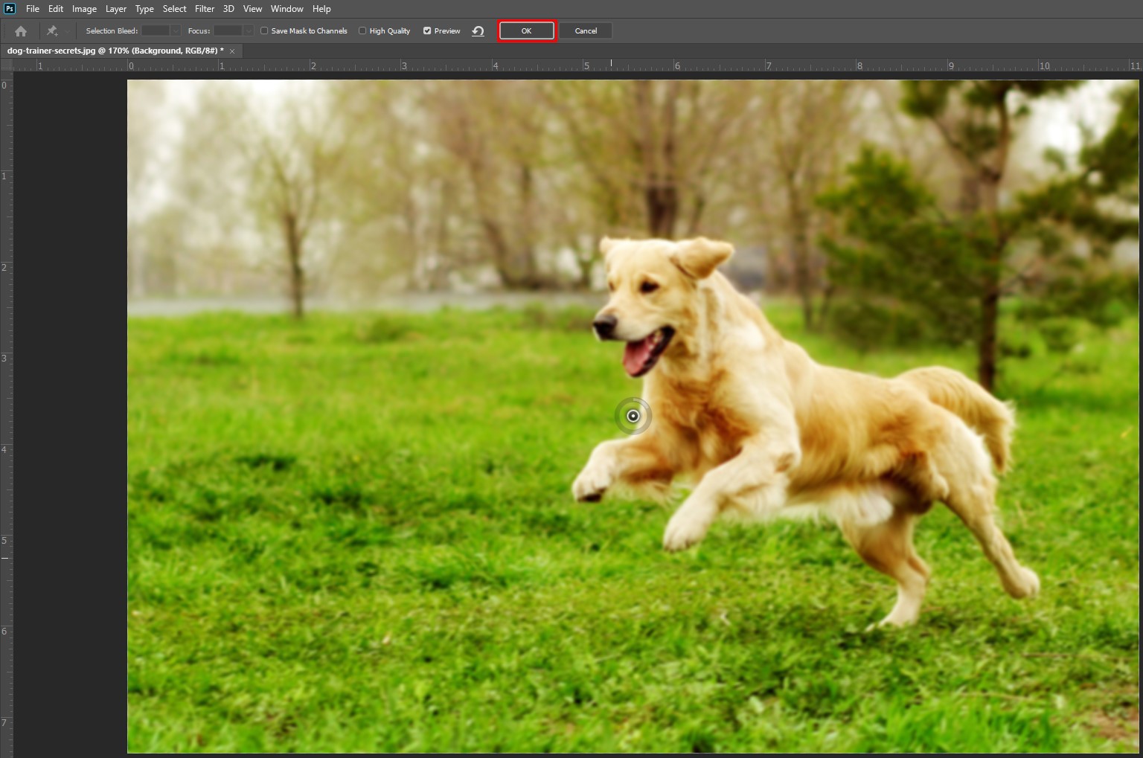Enable Save Mask to Channels checkbox
The image size is (1143, 758).
264,31
